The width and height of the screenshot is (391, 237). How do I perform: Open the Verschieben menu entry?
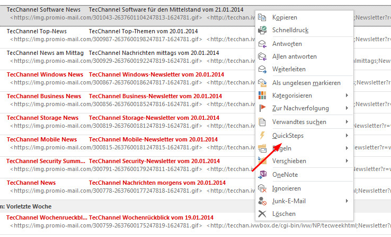point(304,161)
